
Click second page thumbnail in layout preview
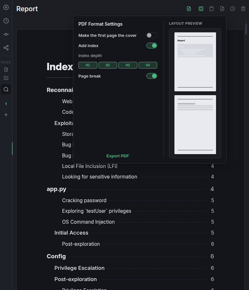point(195,125)
